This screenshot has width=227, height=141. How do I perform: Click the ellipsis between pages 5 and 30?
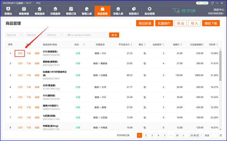click(171, 135)
